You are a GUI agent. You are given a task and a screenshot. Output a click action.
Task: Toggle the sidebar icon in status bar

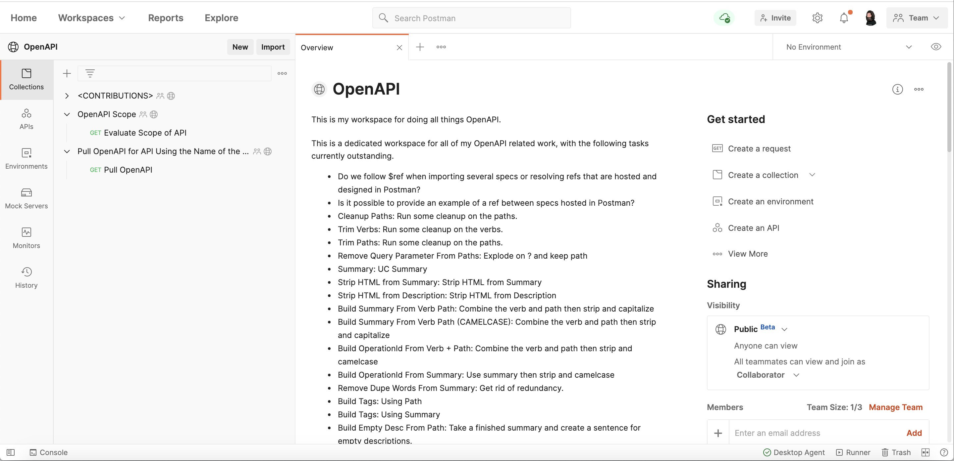click(10, 452)
